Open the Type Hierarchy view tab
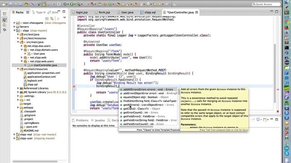Image resolution: width=291 pixels, height=163 pixels. pos(39,12)
